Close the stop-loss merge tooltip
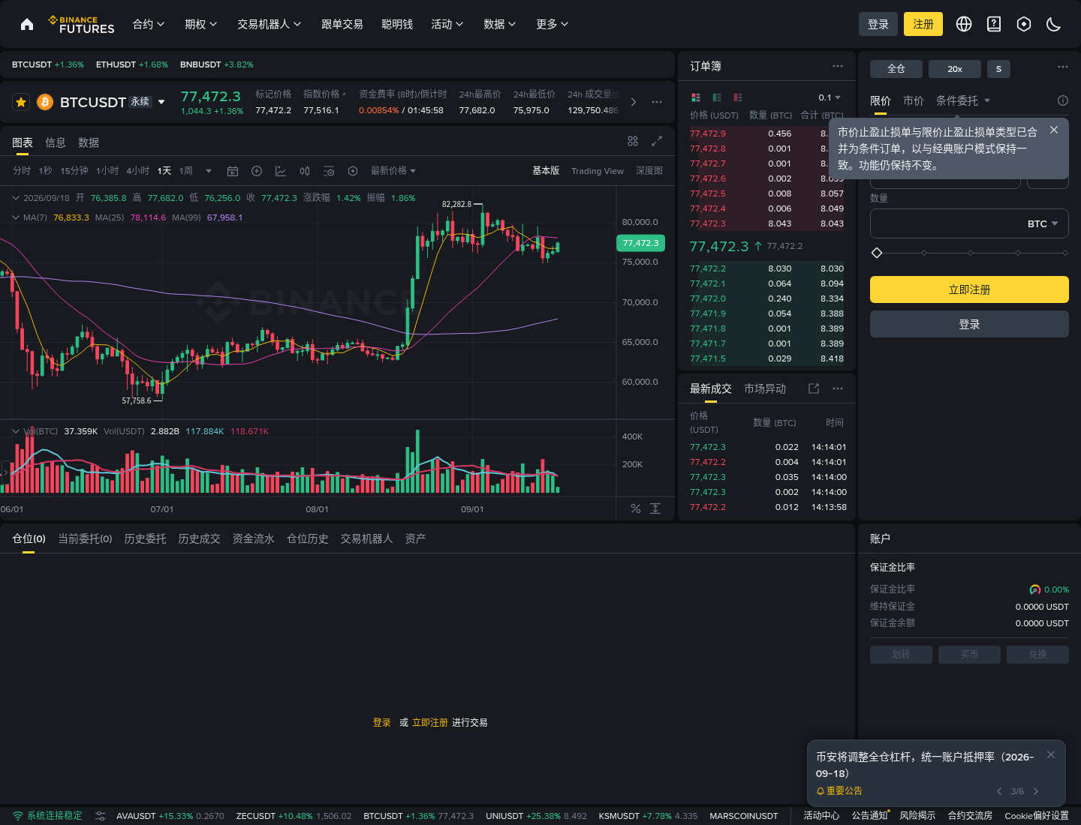This screenshot has width=1081, height=825. (x=1054, y=130)
